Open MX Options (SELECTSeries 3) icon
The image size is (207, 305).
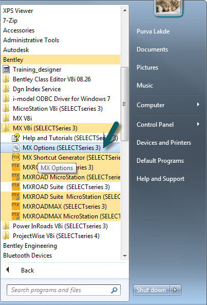[x=16, y=148]
